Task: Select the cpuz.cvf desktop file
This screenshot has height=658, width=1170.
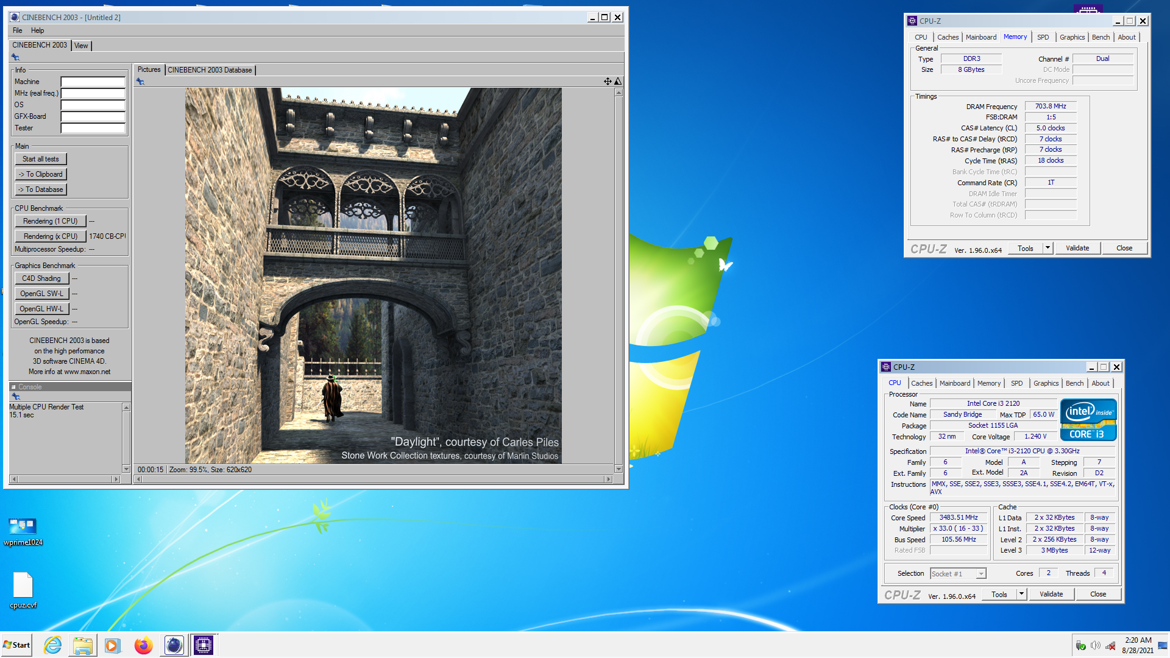Action: 23,590
